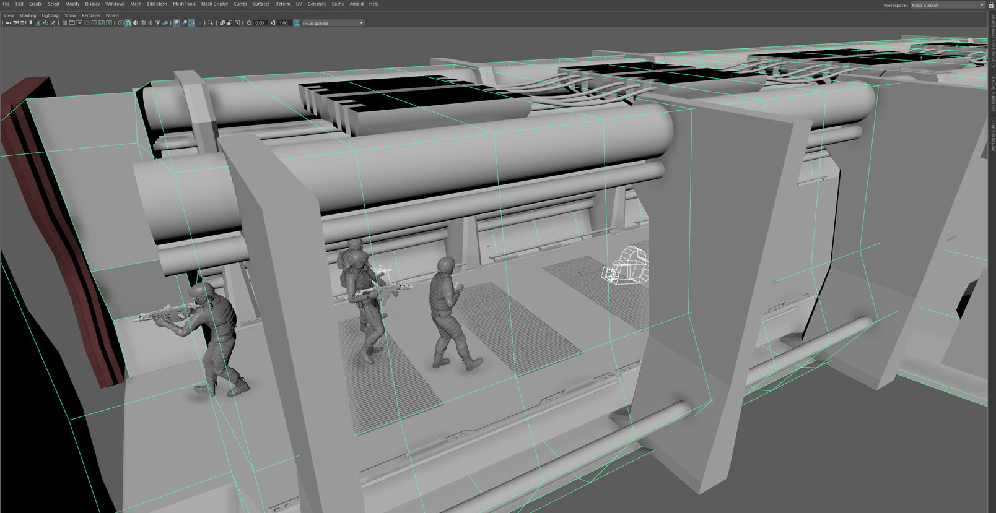This screenshot has width=996, height=513.
Task: Toggle the color management view transform button
Action: (x=297, y=23)
